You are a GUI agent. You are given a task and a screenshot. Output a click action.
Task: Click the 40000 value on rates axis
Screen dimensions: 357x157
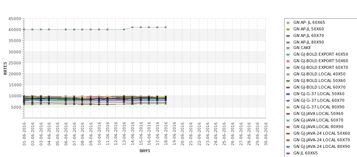tap(15, 30)
